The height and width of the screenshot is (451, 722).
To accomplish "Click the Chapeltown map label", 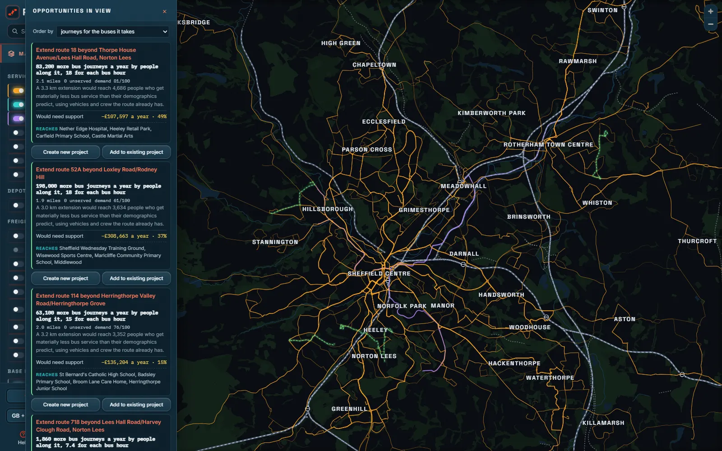I will point(375,65).
